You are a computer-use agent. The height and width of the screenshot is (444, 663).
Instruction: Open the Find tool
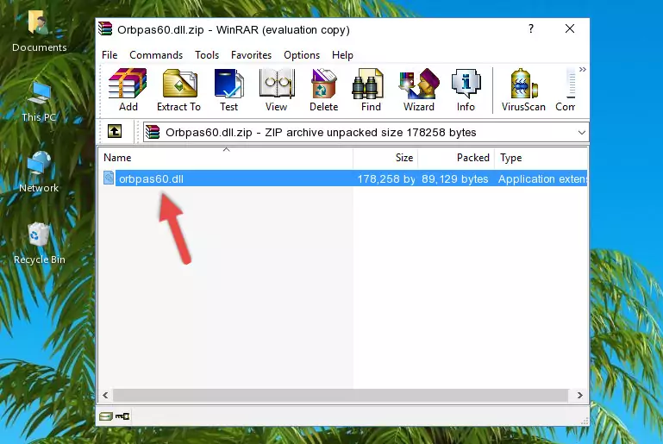(x=371, y=90)
